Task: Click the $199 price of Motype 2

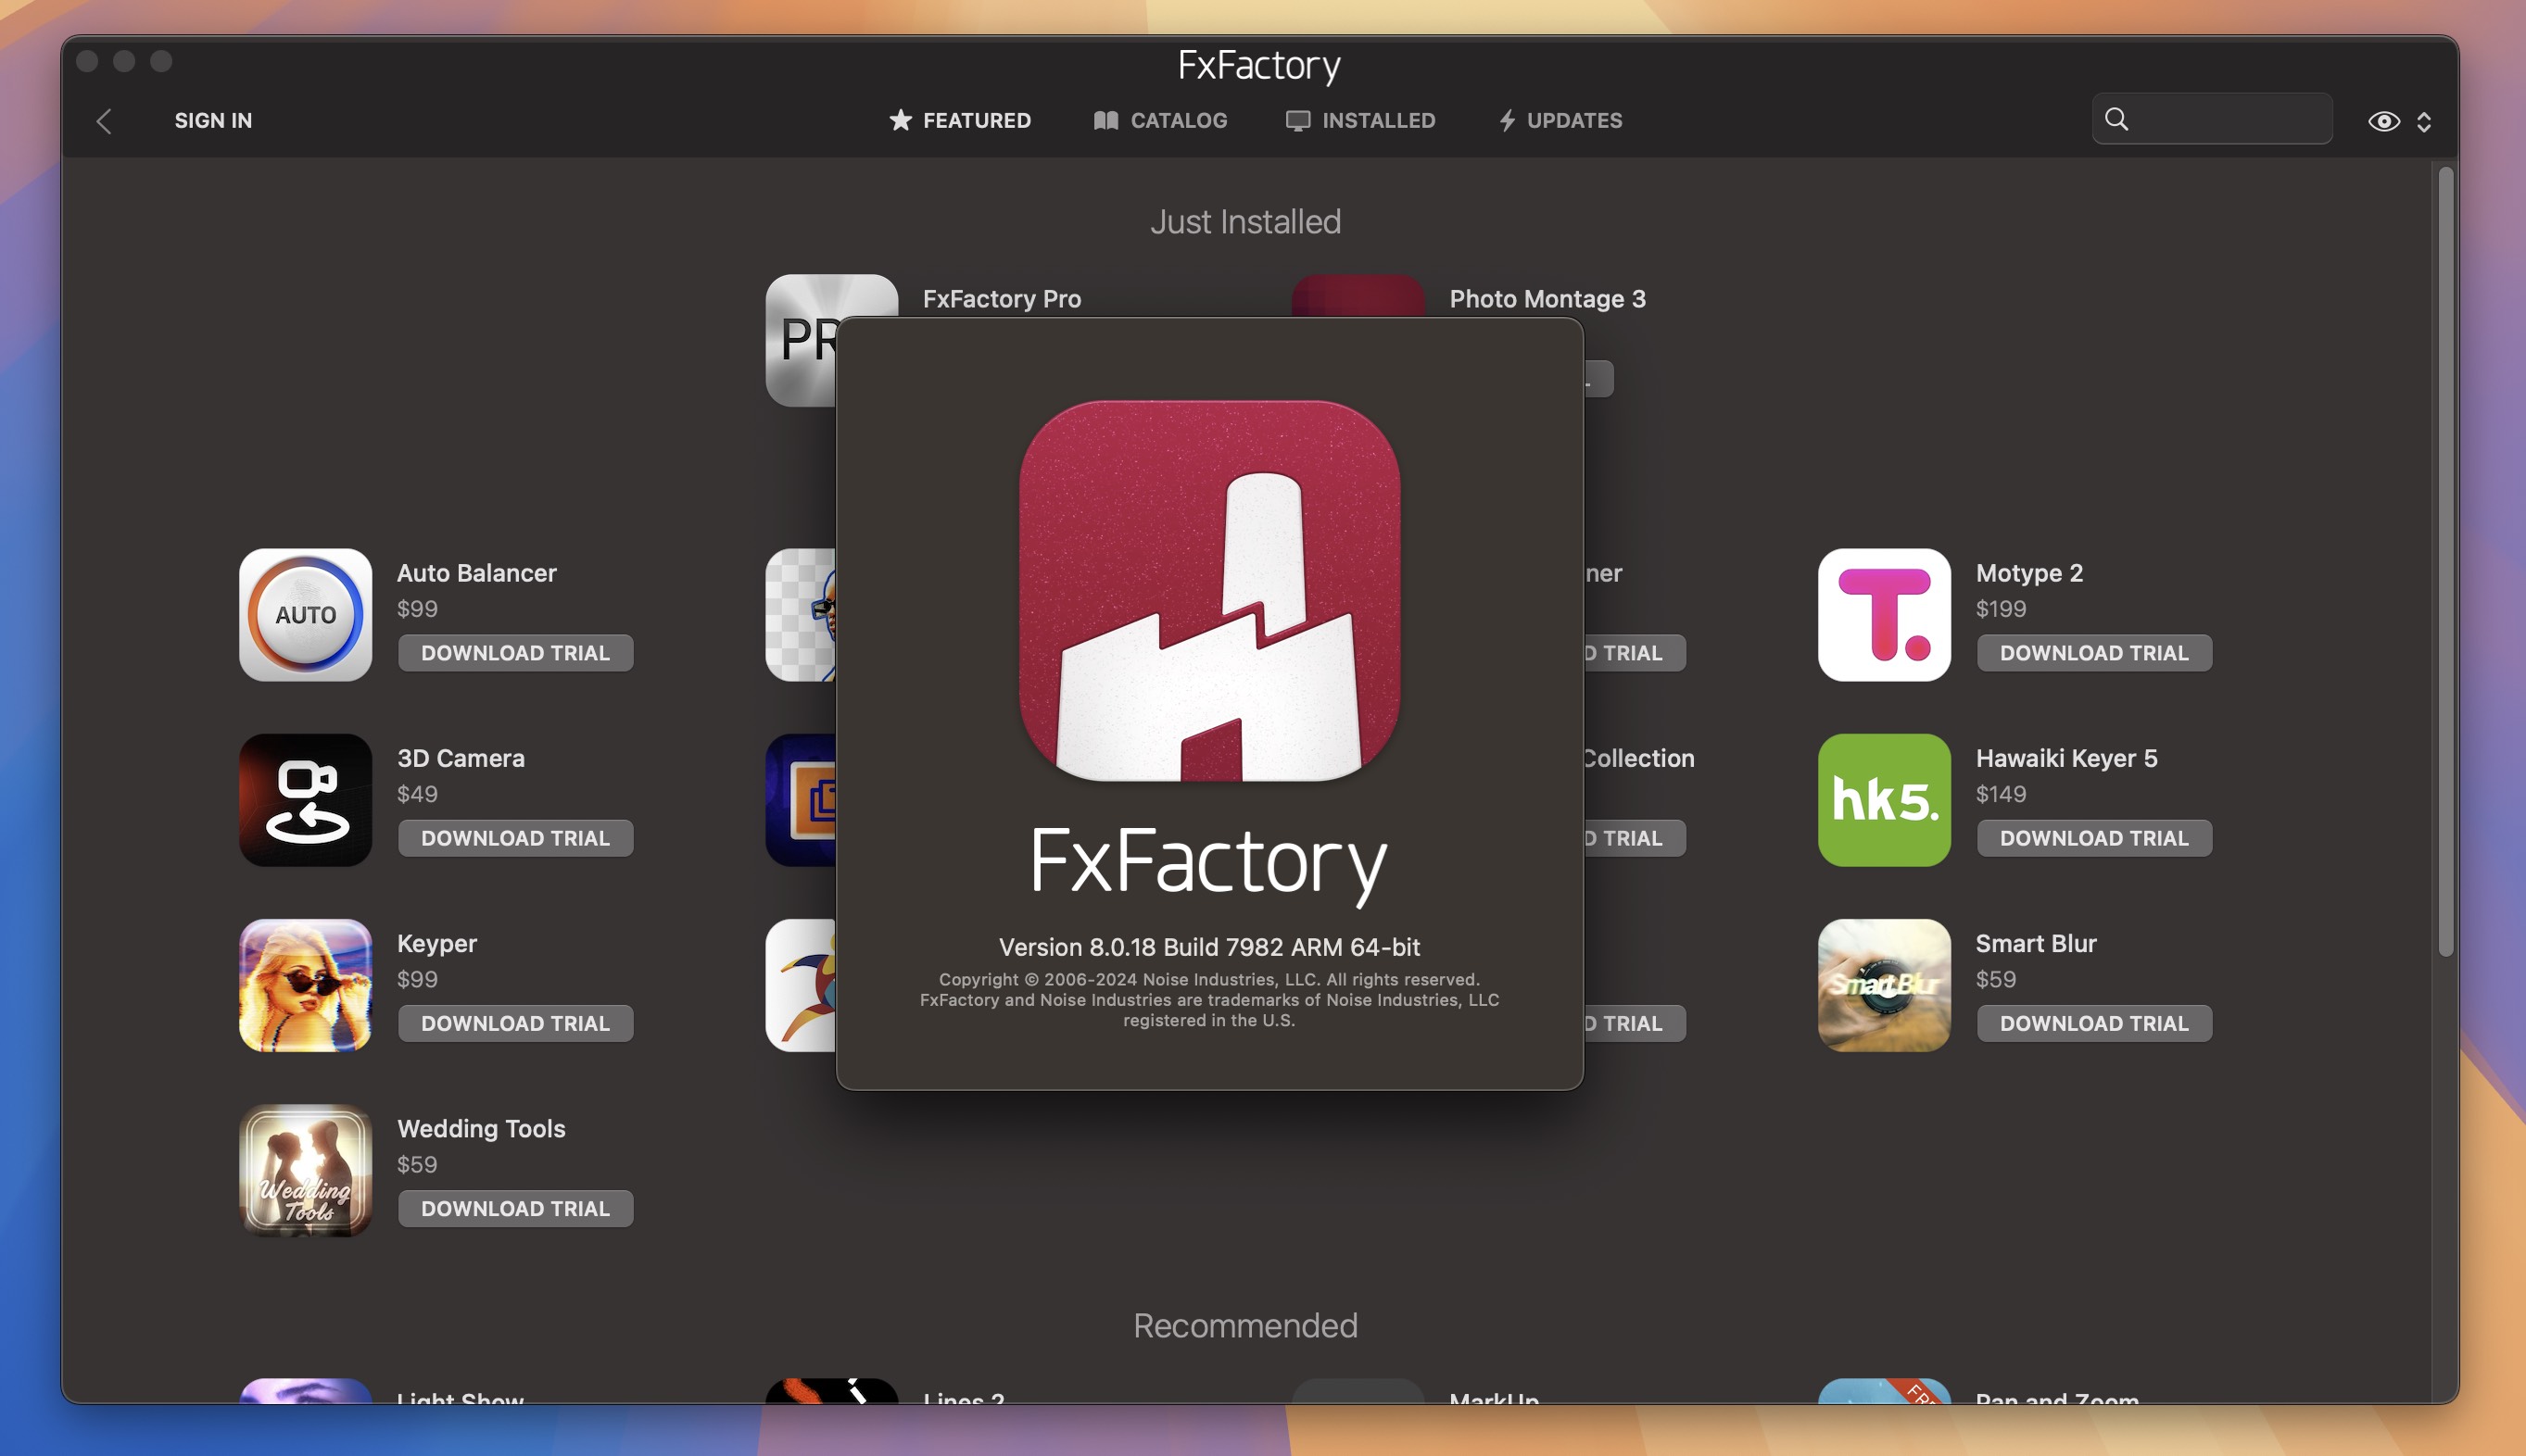Action: tap(2001, 609)
